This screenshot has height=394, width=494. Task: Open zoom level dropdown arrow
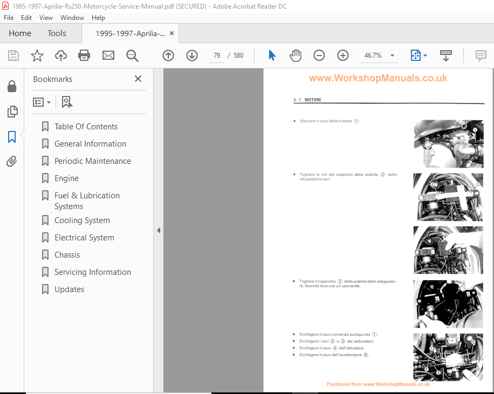point(392,56)
